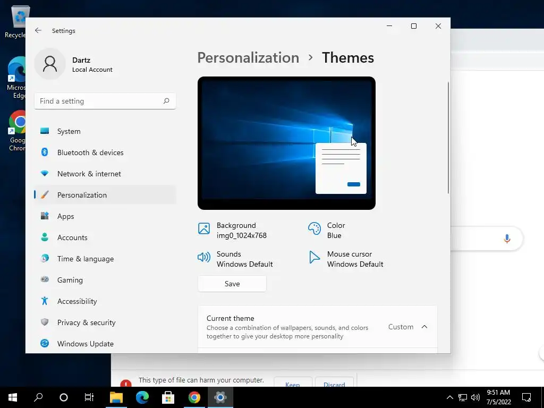Viewport: 544px width, 408px height.
Task: Click the Settings page vertical scrollbar
Action: (448, 138)
